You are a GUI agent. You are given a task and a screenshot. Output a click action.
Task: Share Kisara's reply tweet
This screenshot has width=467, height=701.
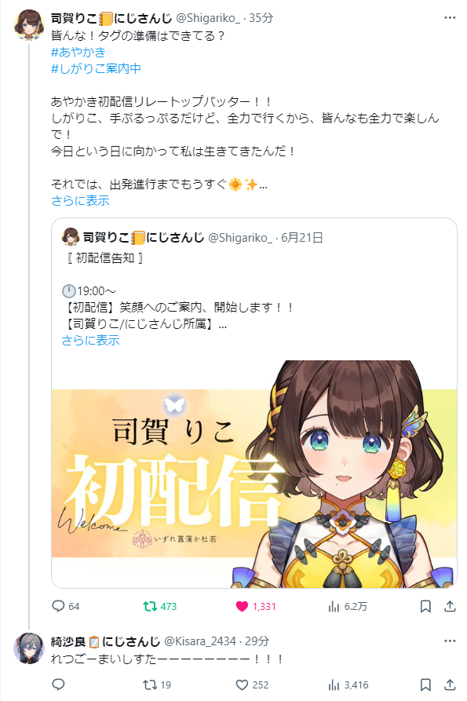450,685
